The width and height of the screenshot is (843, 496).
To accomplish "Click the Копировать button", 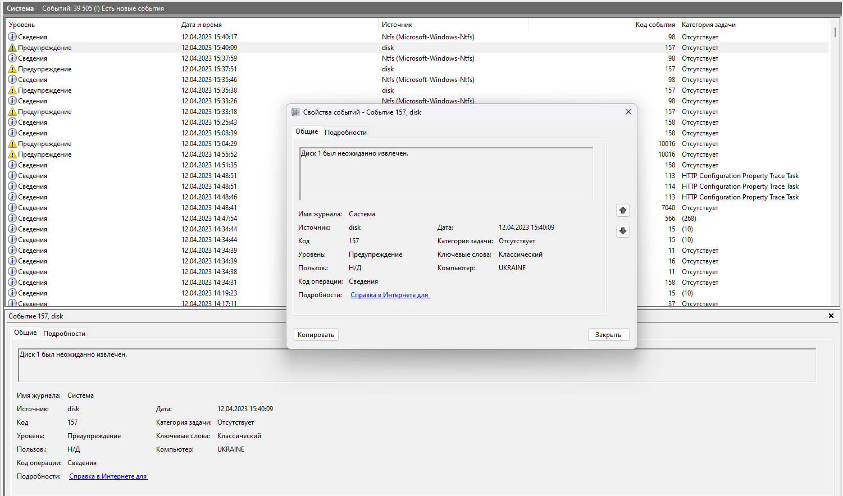I will point(316,335).
